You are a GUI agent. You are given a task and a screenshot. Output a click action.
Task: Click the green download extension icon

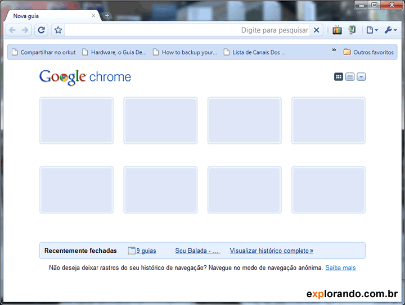(352, 30)
